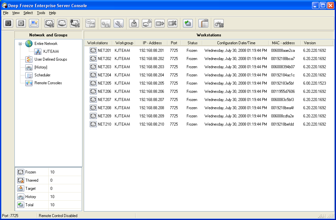
Task: Open the Tools menu
Action: (41, 13)
